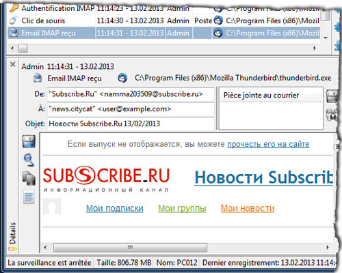Screen dimensions: 342x273
Task: Click the blue down arrow icon at top right edge
Action: [x=337, y=27]
